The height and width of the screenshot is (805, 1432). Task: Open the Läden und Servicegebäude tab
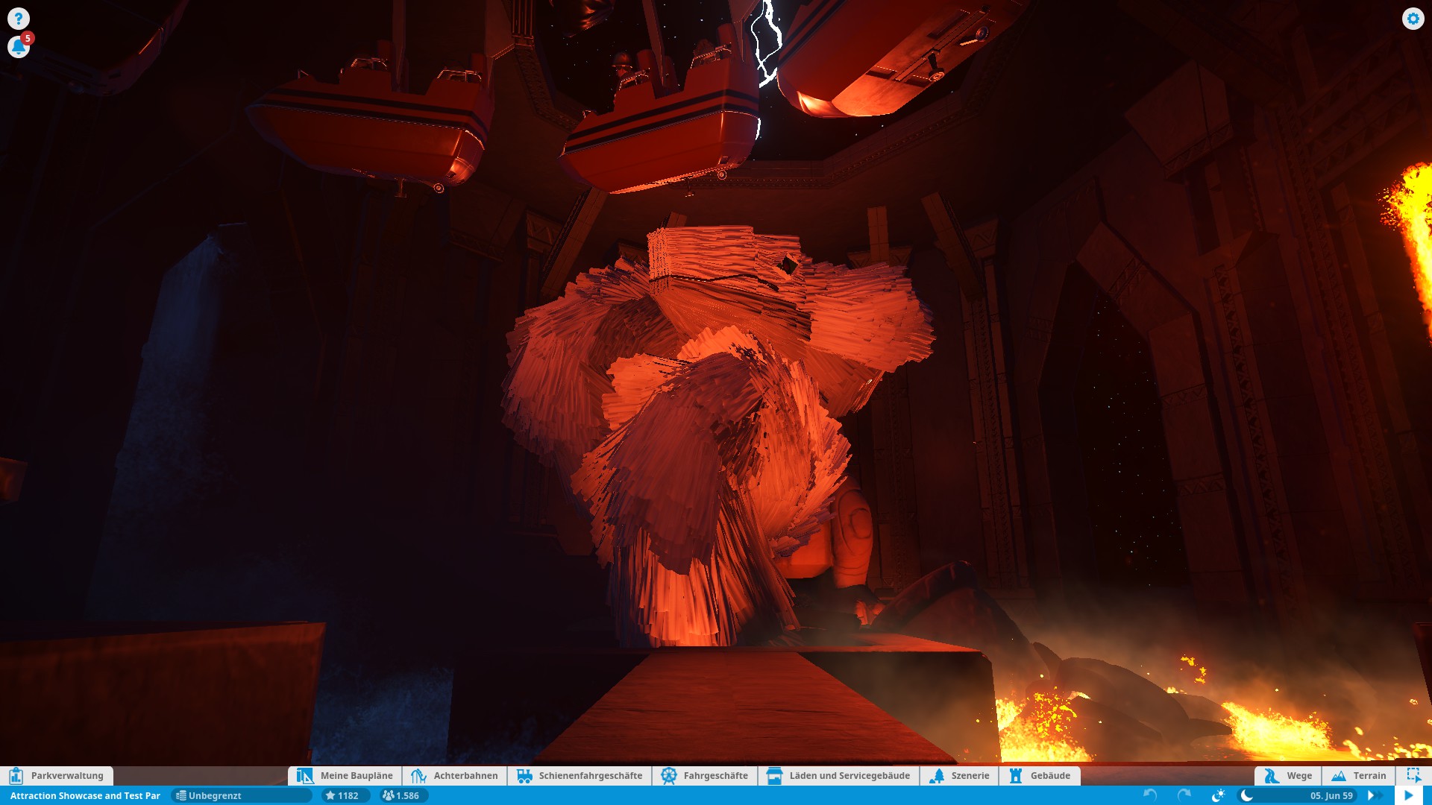click(838, 776)
